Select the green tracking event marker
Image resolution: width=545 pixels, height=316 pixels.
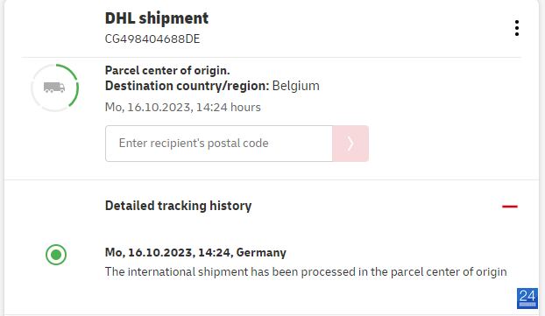coord(56,255)
